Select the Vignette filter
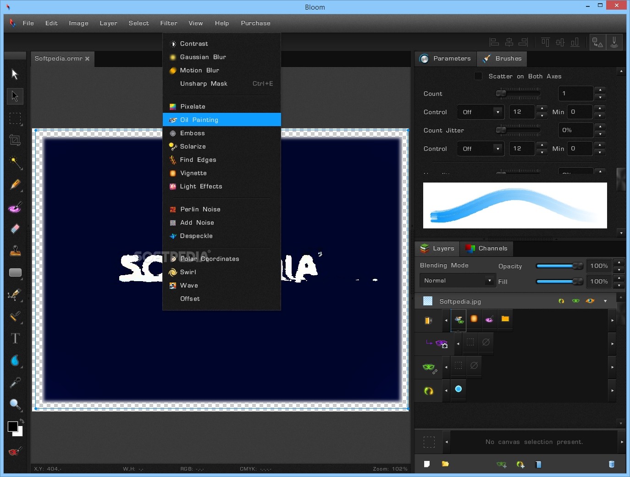 [222, 173]
